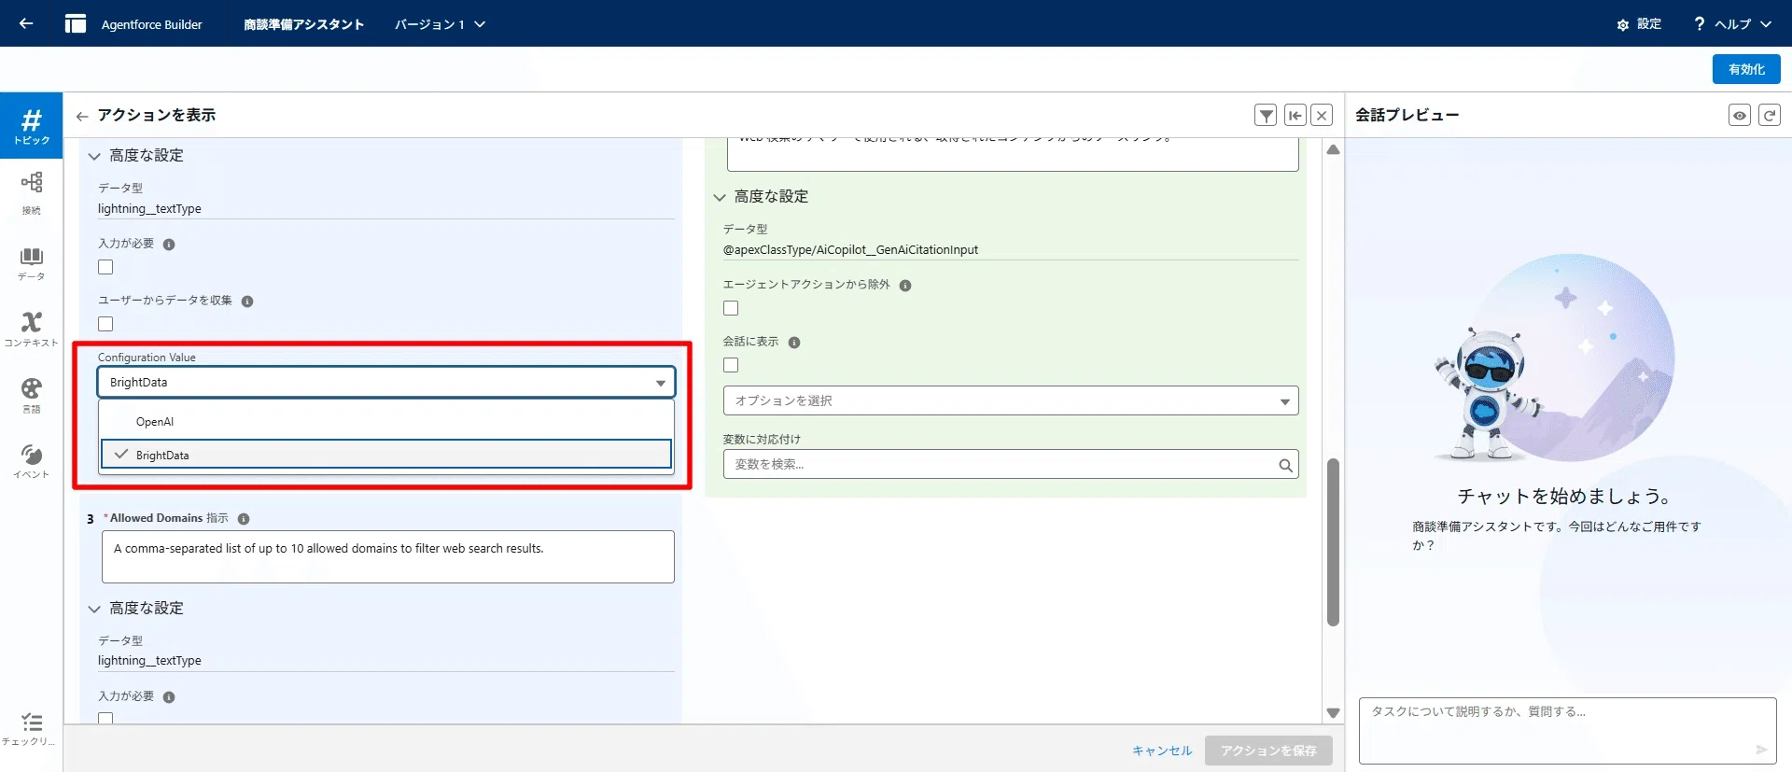Click the 変数を検索 input field

(1011, 465)
